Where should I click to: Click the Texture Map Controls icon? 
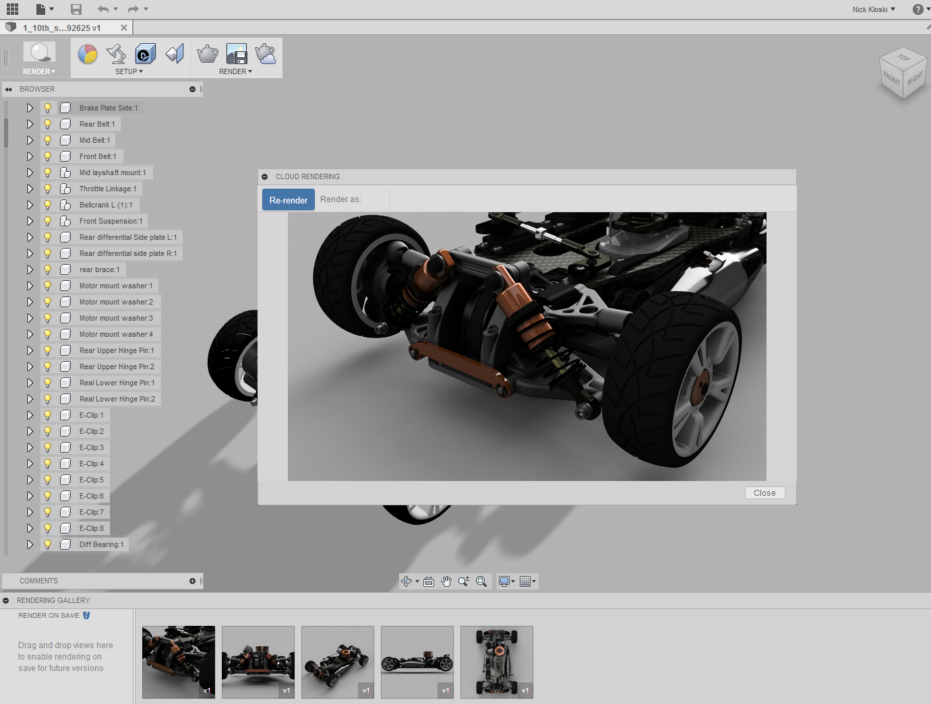(175, 54)
